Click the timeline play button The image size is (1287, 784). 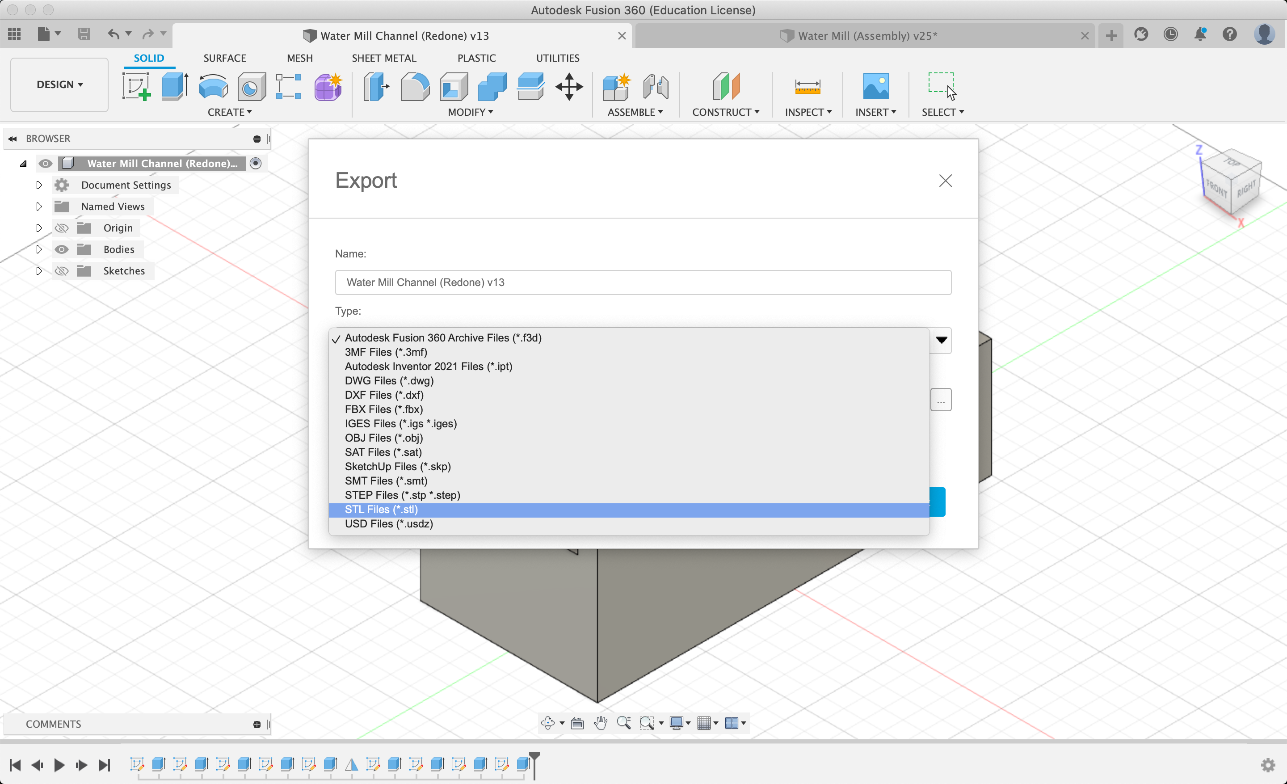coord(59,765)
